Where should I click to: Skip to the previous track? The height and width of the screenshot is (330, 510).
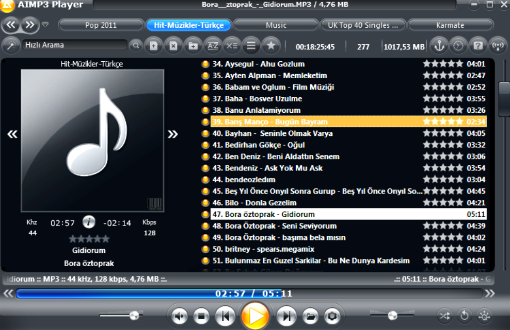(225, 316)
